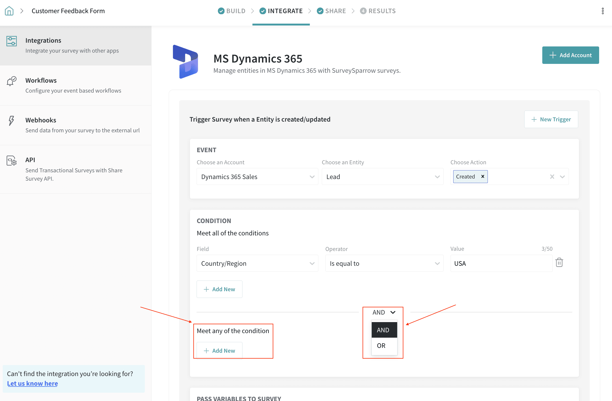Click the home icon in breadcrumb
The image size is (612, 401).
coord(9,11)
